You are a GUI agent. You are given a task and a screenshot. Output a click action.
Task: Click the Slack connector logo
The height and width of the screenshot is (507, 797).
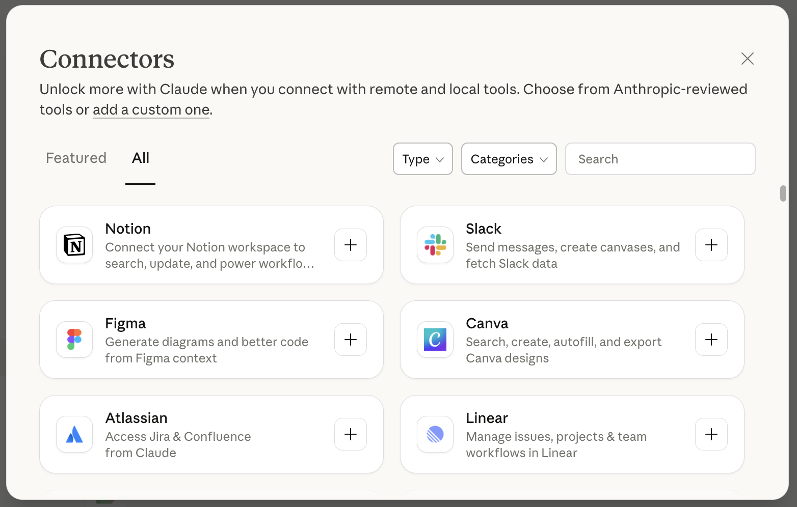435,245
